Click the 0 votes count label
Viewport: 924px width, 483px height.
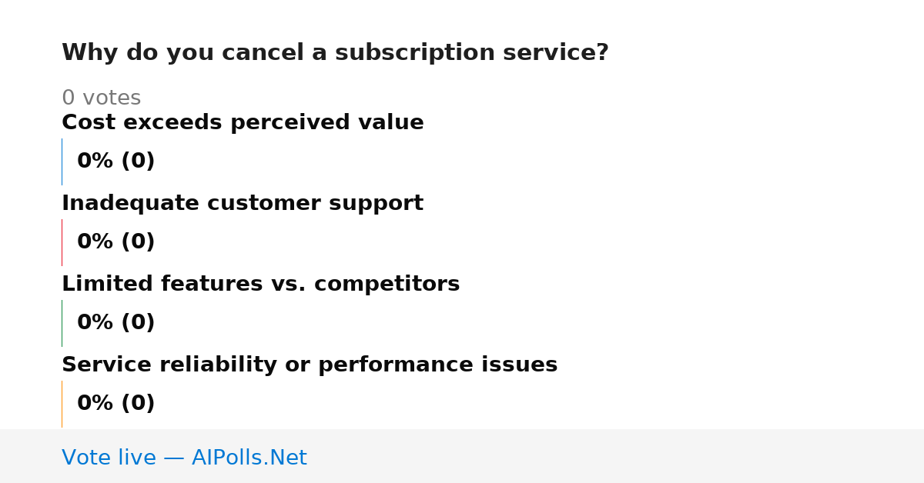101,98
